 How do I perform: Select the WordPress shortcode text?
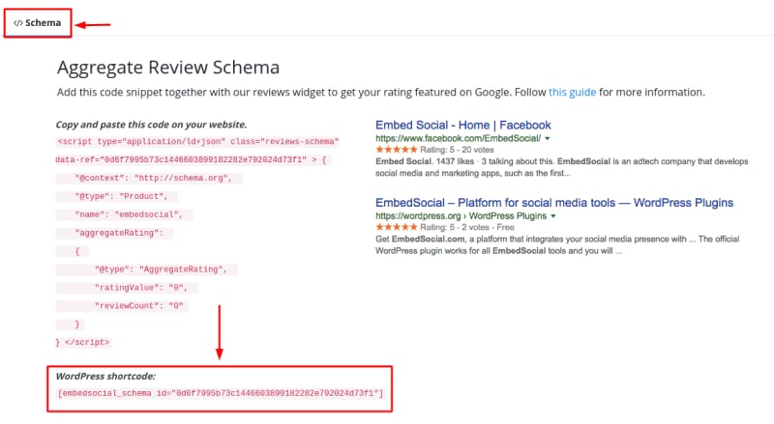click(221, 393)
